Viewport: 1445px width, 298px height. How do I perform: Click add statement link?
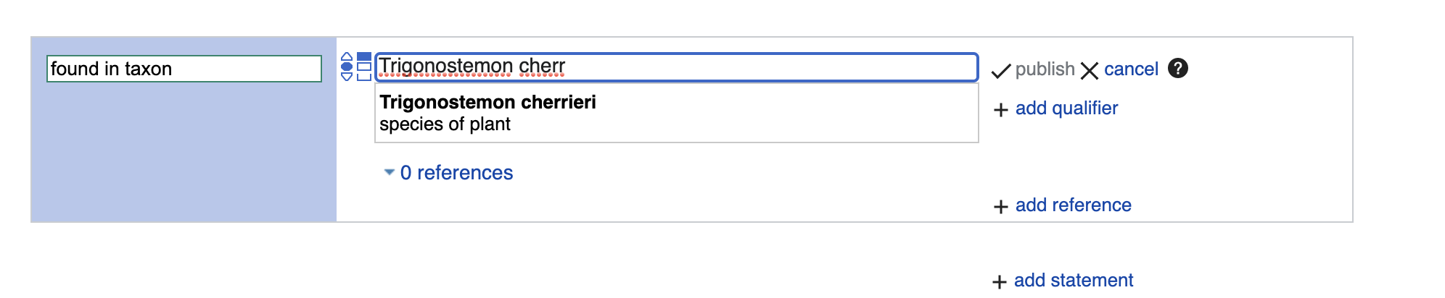tap(1073, 280)
